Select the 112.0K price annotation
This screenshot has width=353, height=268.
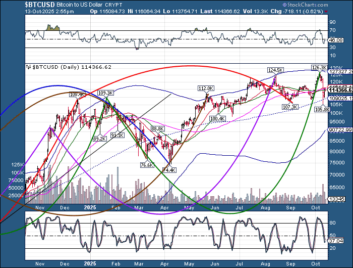pos(206,88)
